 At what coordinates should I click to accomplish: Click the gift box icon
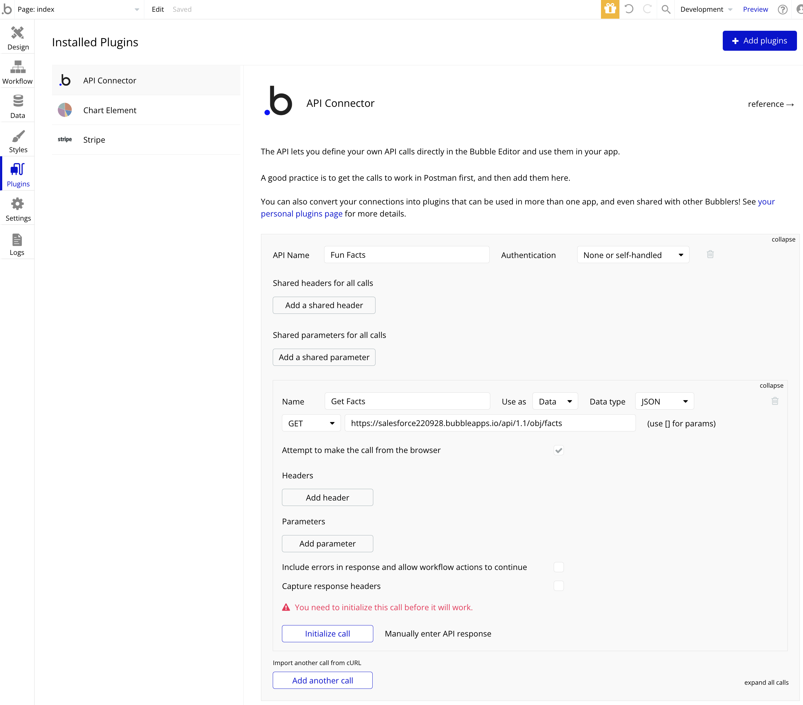tap(610, 9)
